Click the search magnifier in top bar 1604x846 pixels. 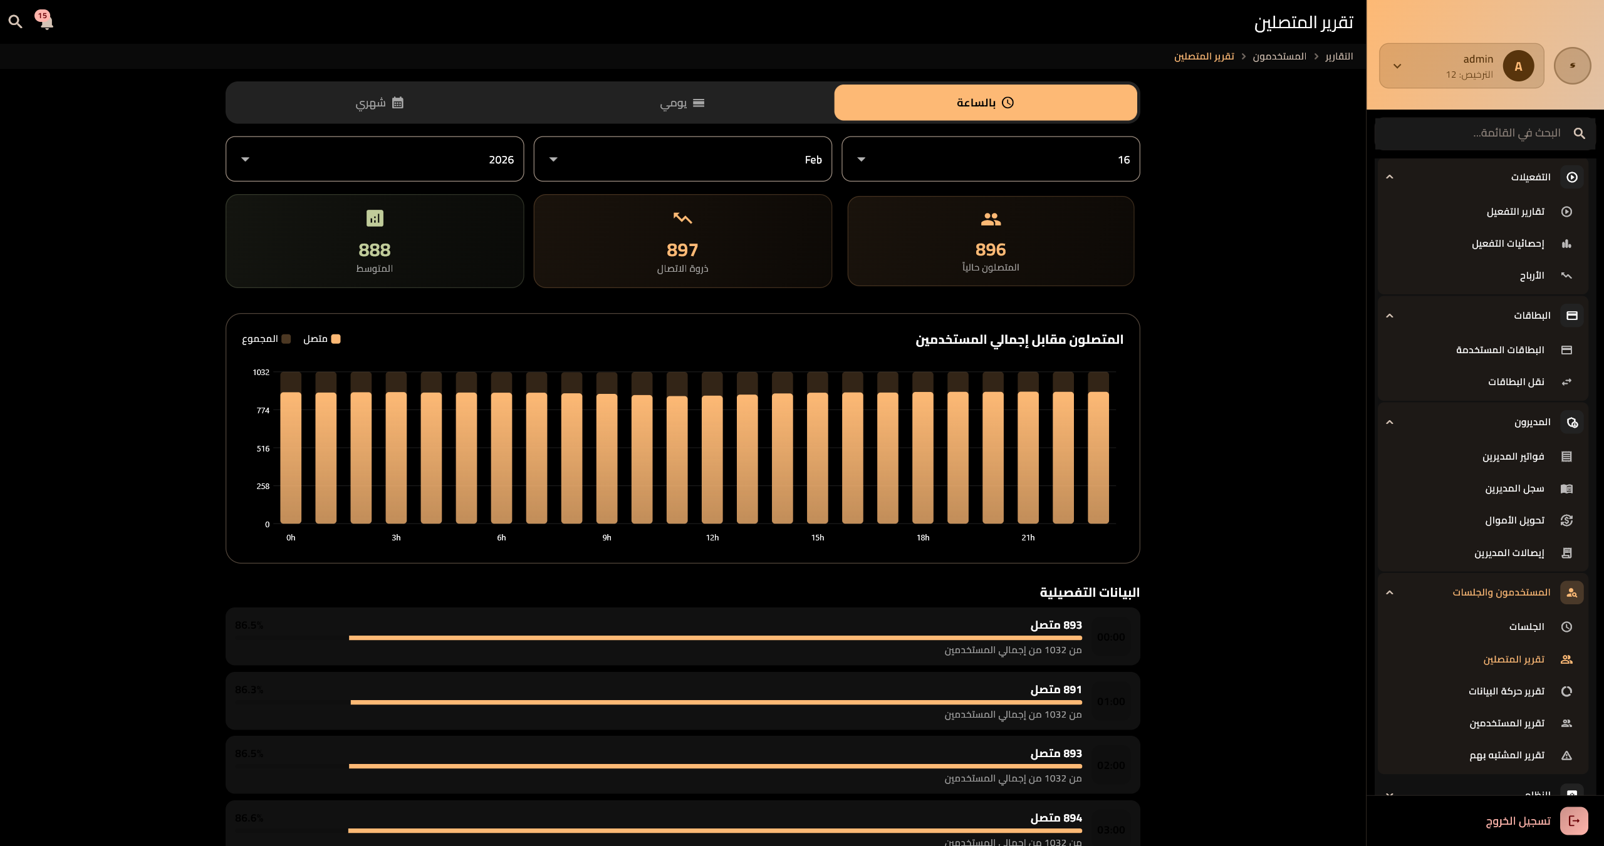point(15,22)
